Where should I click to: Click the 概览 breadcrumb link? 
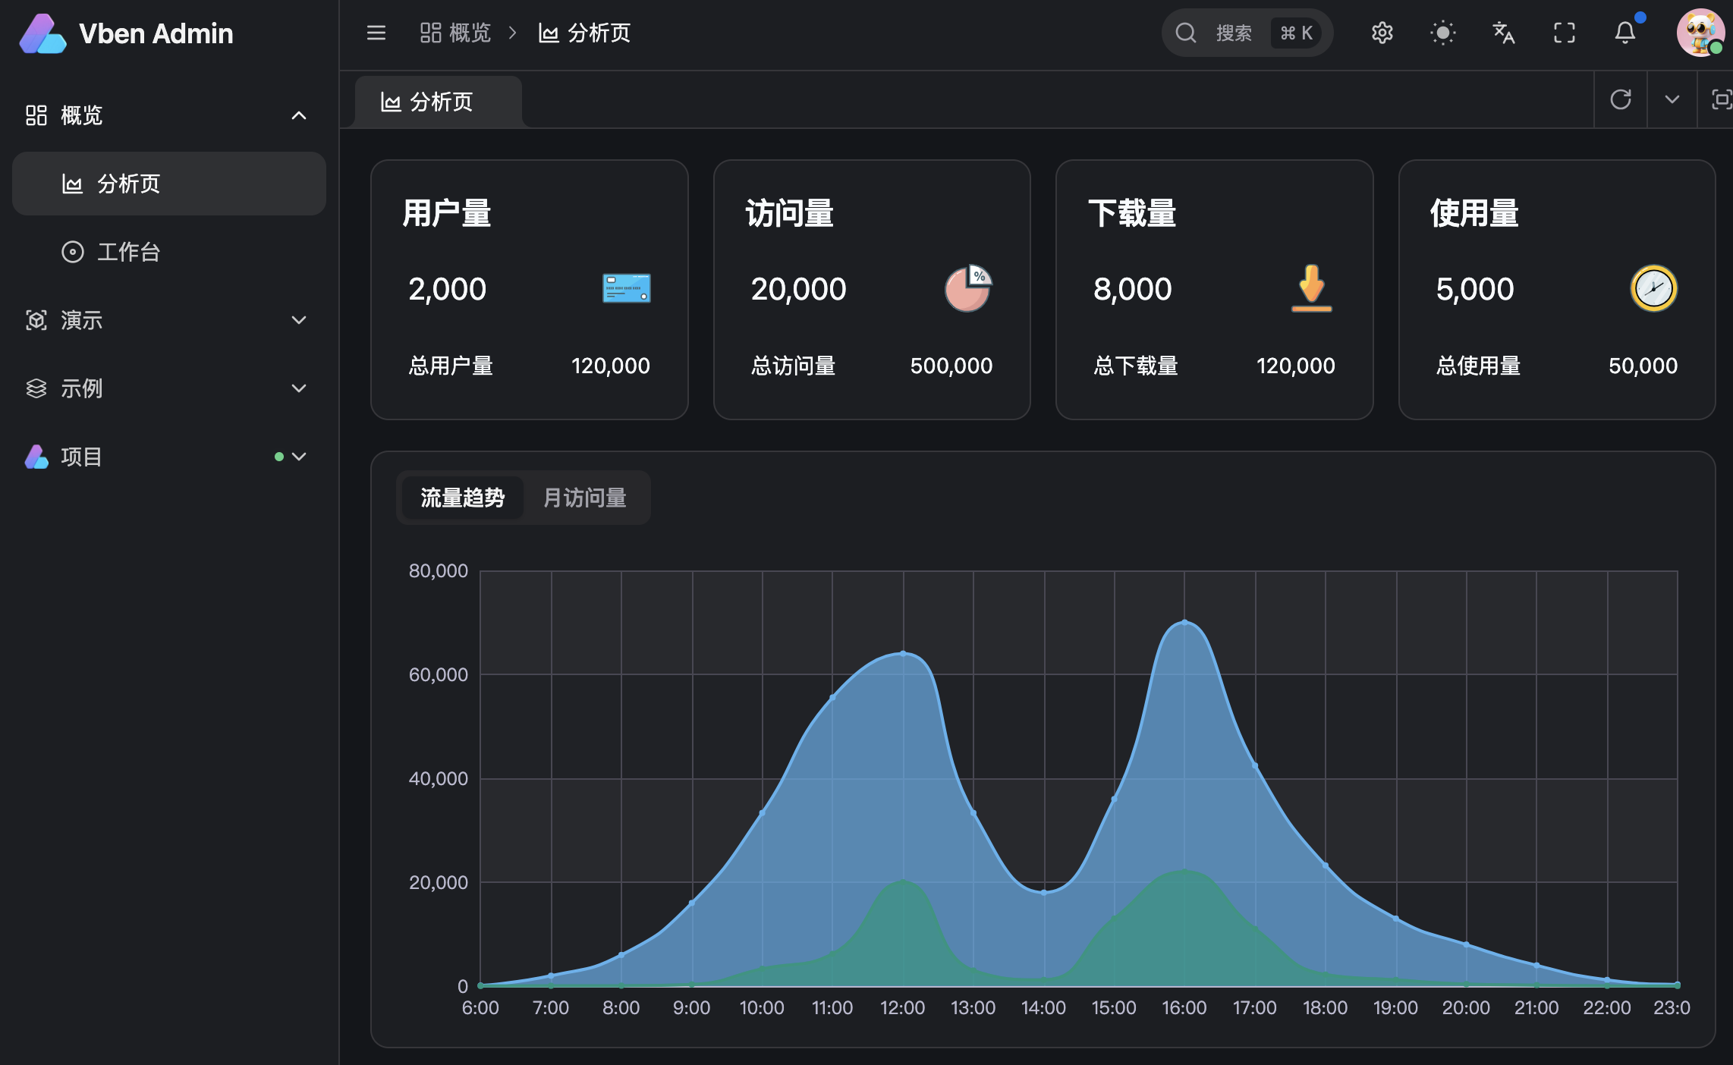[x=456, y=33]
